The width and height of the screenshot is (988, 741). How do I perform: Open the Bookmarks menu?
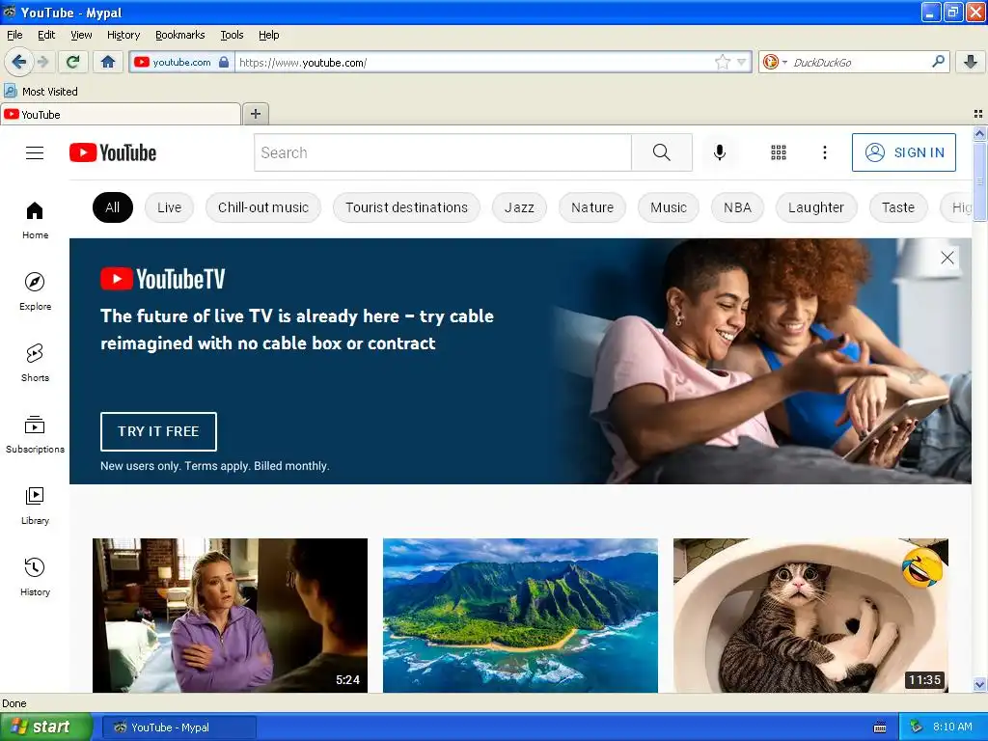(180, 35)
